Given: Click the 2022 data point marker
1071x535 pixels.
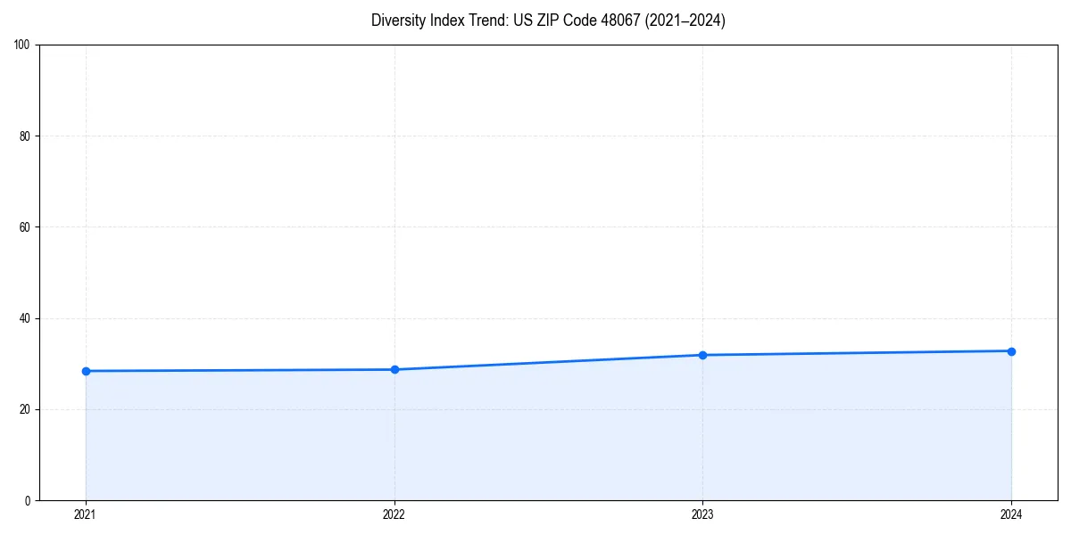Looking at the screenshot, I should [x=394, y=368].
